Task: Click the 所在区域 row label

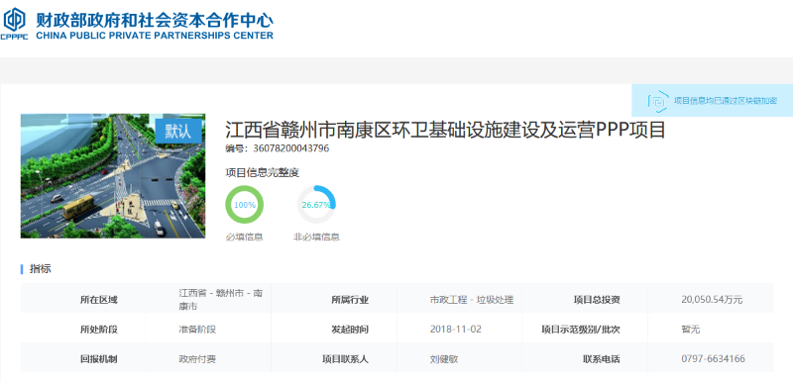Action: tap(98, 299)
